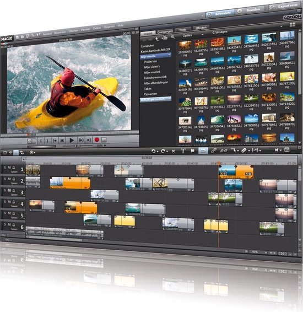This screenshot has width=303, height=312.
Task: Expand the Mijn media dropdown arrow
Action: click(169, 55)
